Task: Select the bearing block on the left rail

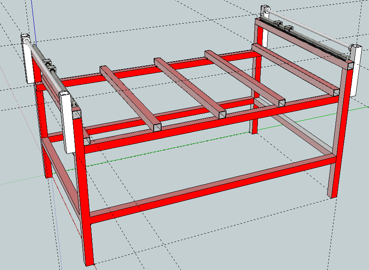Action: 51,65
